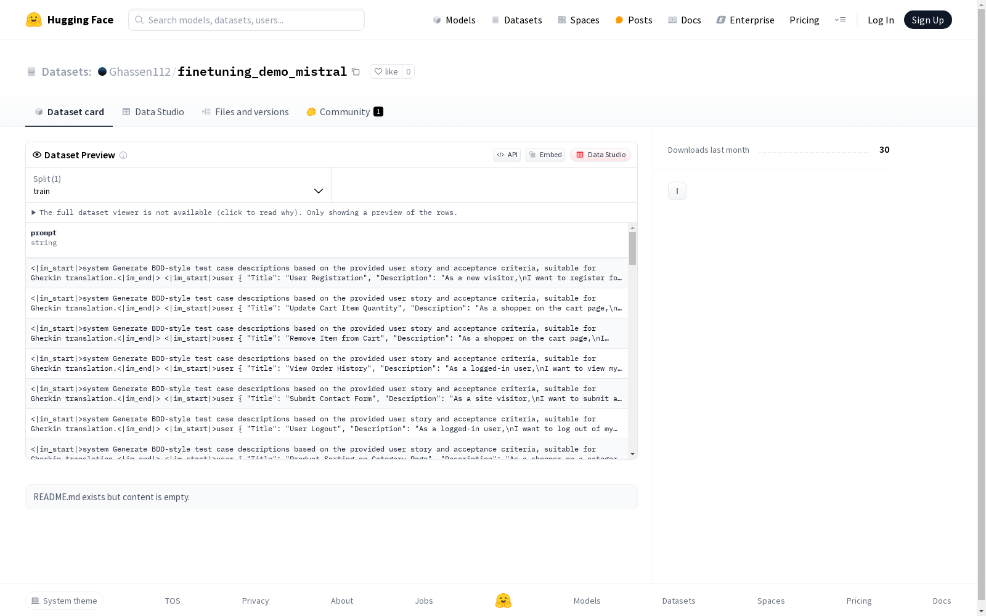Click the Pricing footer link
This screenshot has width=986, height=616.
859,601
